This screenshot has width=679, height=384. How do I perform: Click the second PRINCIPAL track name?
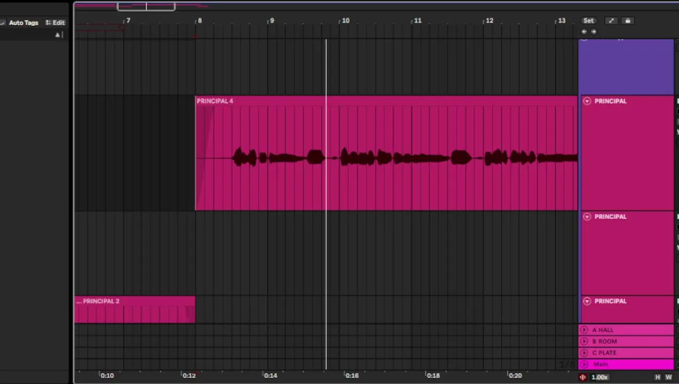pos(610,217)
